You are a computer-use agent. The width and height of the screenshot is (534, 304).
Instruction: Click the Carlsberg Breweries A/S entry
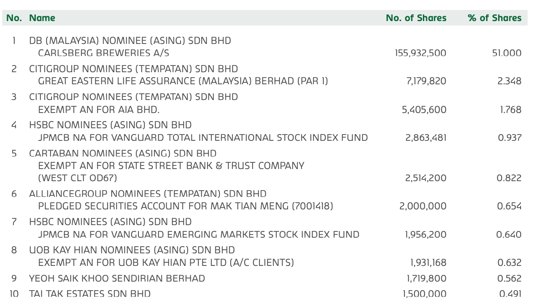click(103, 53)
